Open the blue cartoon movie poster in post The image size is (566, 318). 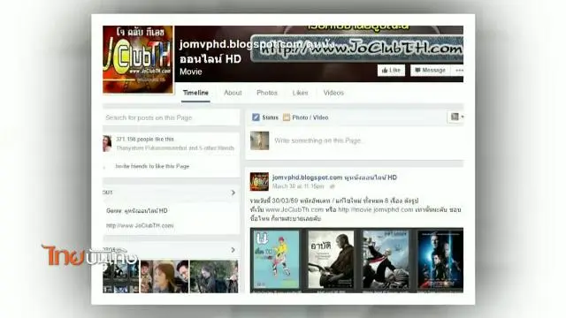(277, 260)
